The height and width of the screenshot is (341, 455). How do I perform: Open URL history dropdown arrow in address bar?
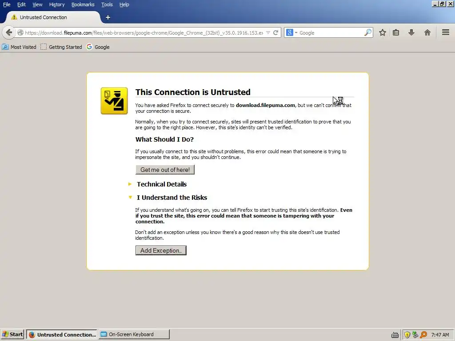point(268,33)
